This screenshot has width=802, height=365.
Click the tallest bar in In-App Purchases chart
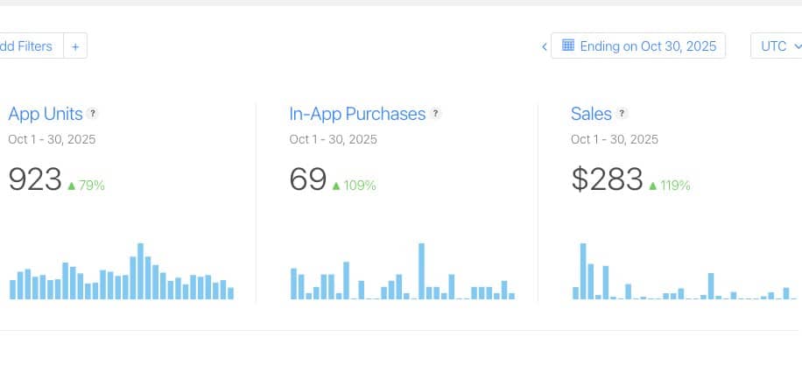click(x=421, y=271)
